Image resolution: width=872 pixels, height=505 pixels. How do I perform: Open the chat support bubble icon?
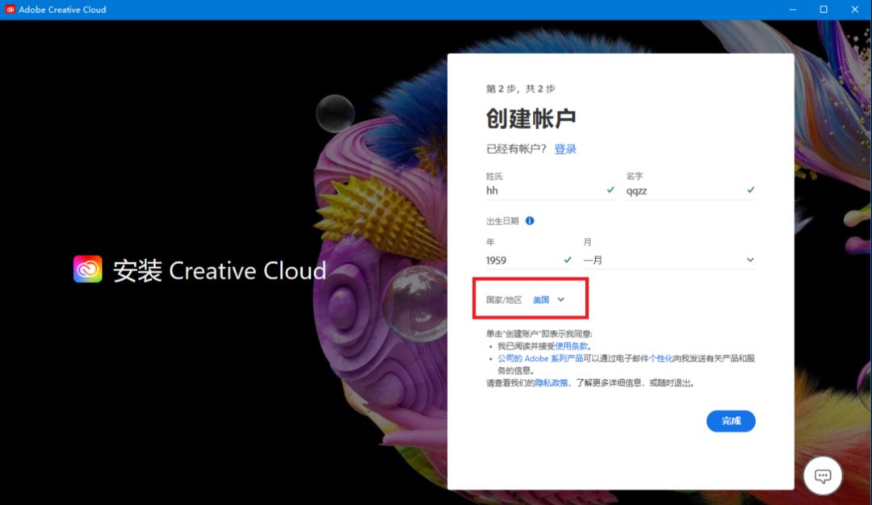point(823,475)
